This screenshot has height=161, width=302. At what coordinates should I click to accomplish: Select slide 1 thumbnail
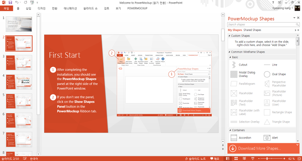tap(19, 24)
